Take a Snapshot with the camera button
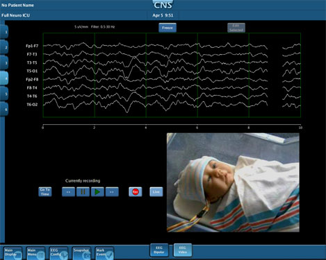The image size is (326, 260). click(x=81, y=254)
